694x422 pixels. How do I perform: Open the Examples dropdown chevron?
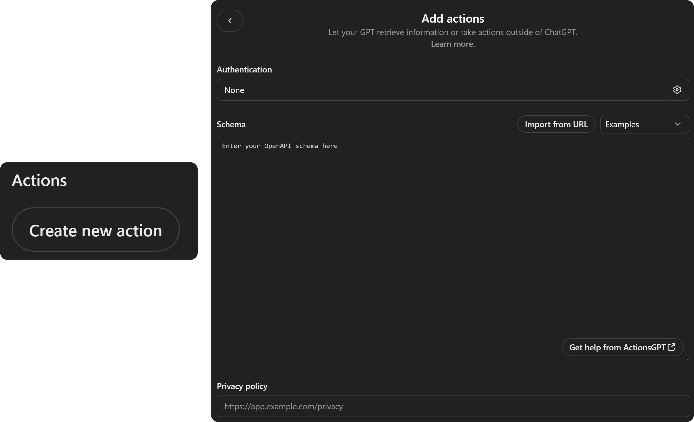[678, 124]
